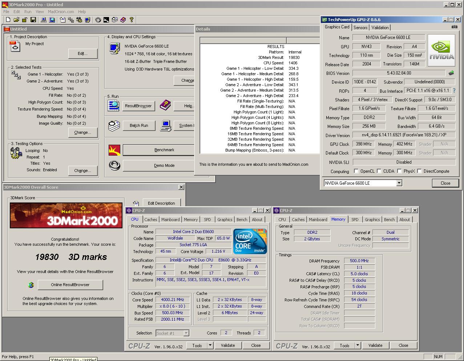The width and height of the screenshot is (464, 361).
Task: Click the New project toolbar icon
Action: 7,20
